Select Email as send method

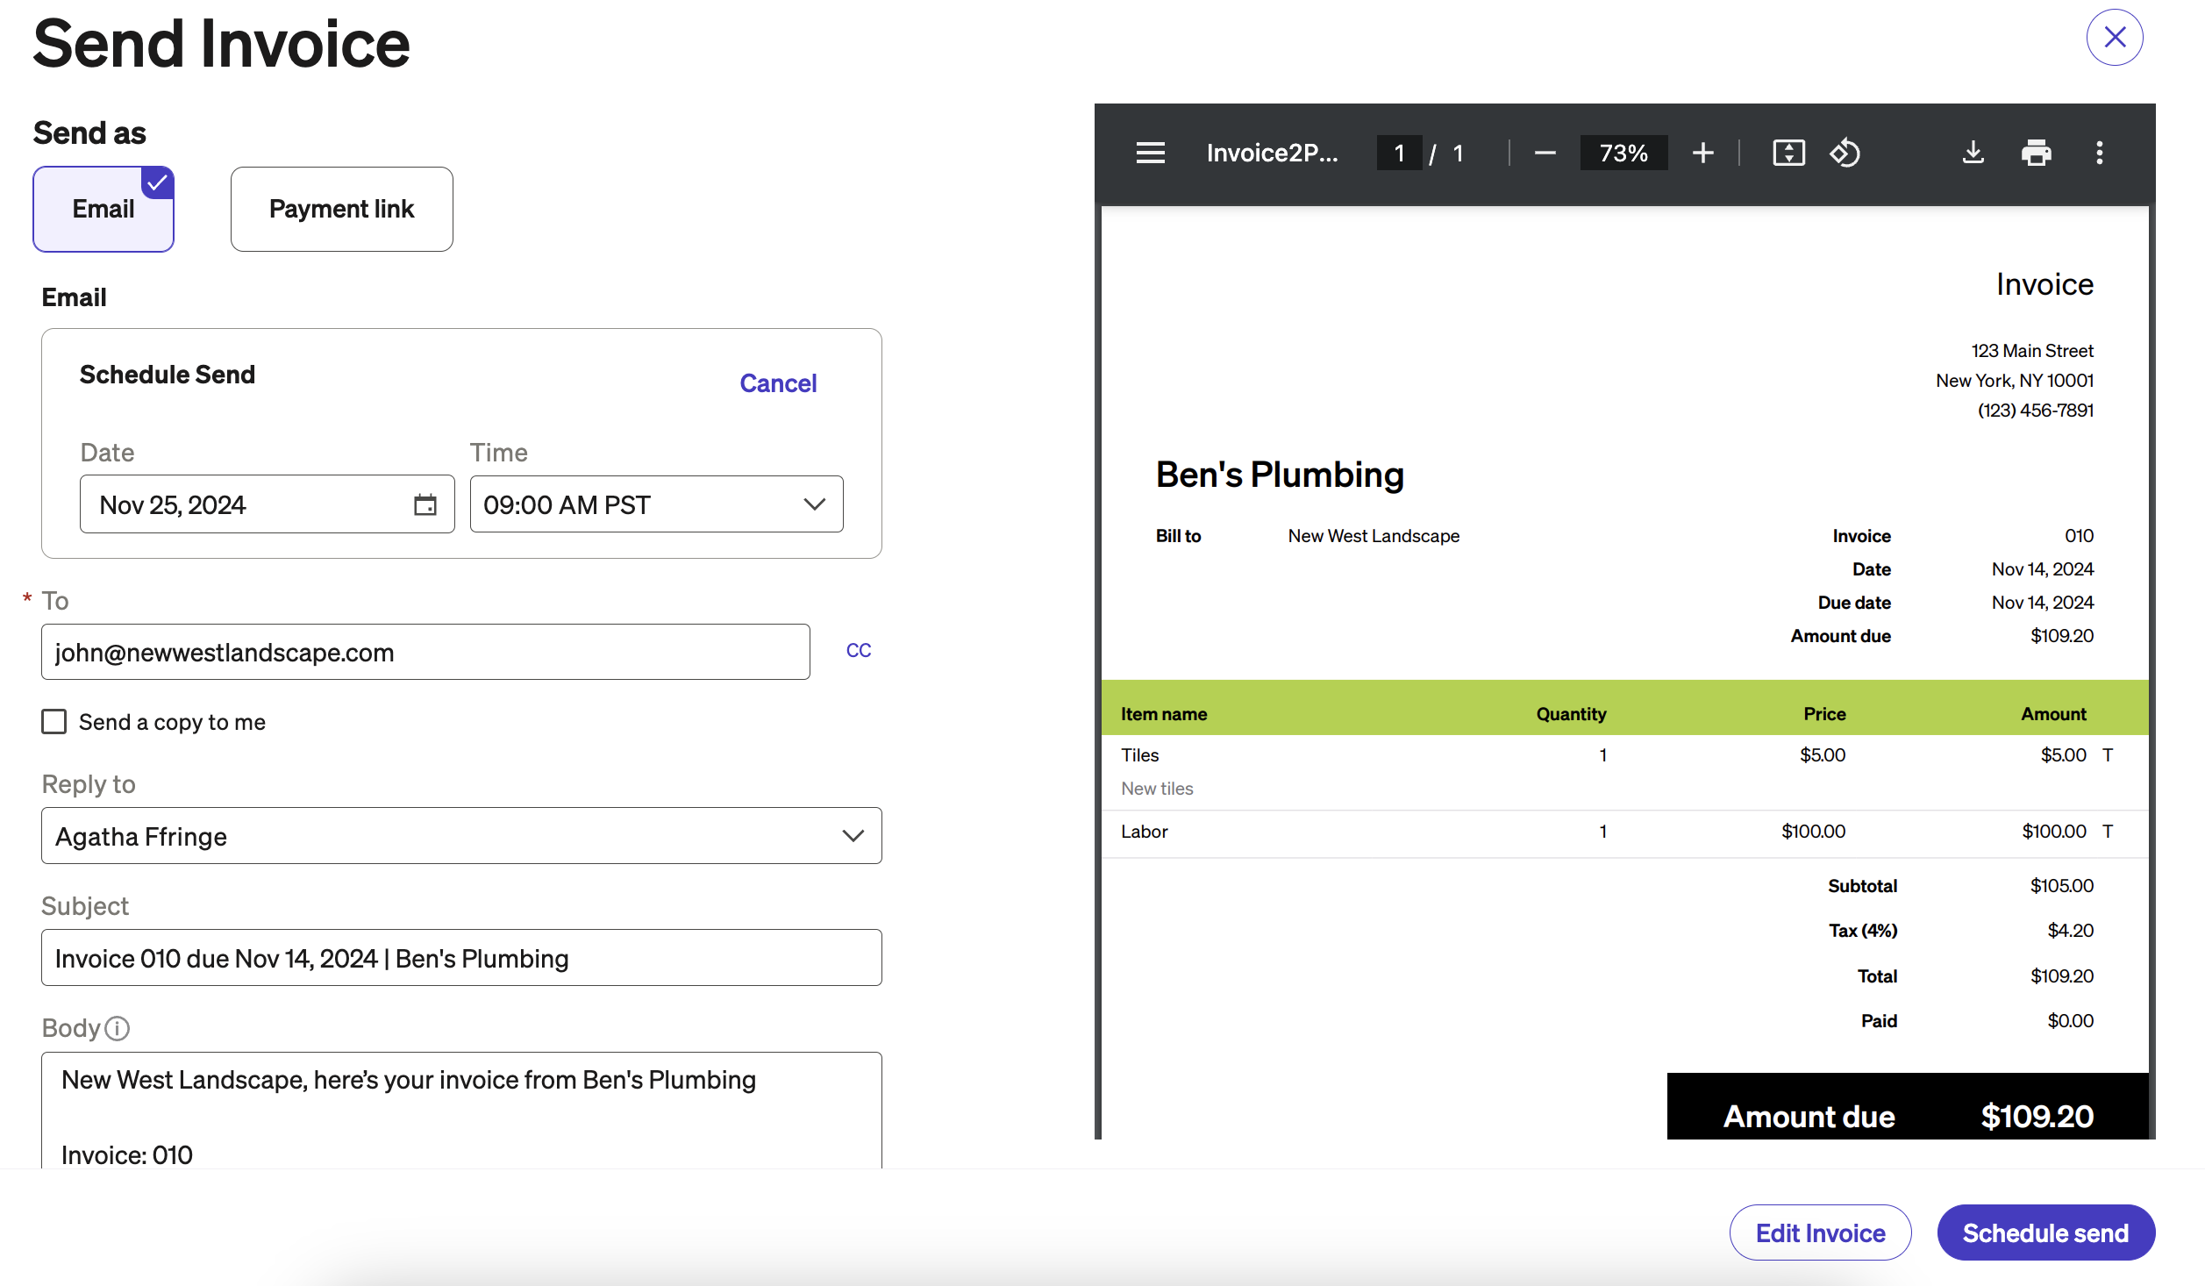(103, 209)
